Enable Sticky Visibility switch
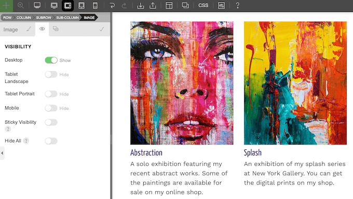 (x=51, y=122)
